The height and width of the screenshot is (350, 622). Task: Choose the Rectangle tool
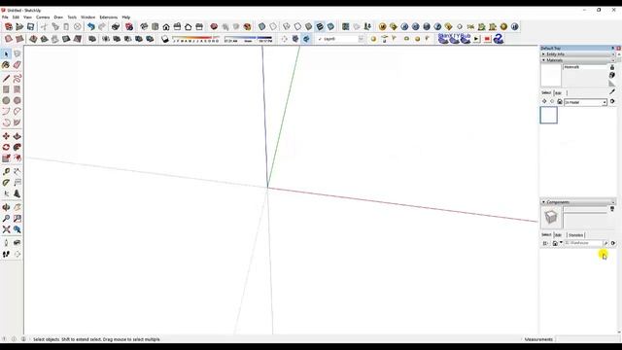[6, 89]
